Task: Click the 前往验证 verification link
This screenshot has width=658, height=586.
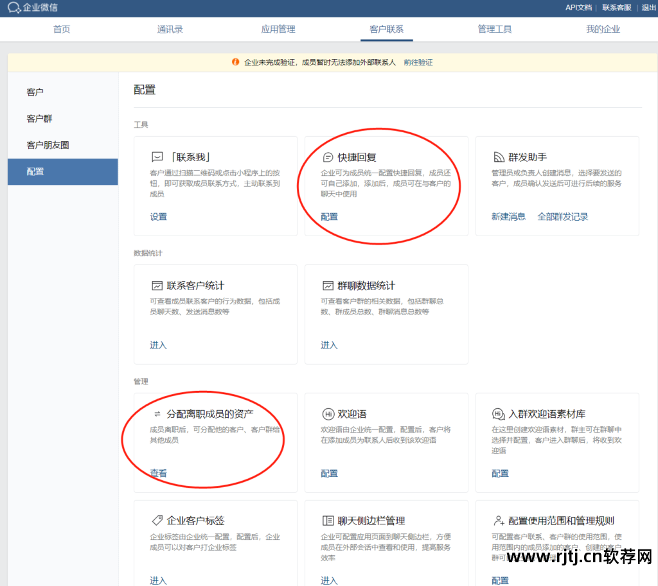Action: tap(419, 62)
